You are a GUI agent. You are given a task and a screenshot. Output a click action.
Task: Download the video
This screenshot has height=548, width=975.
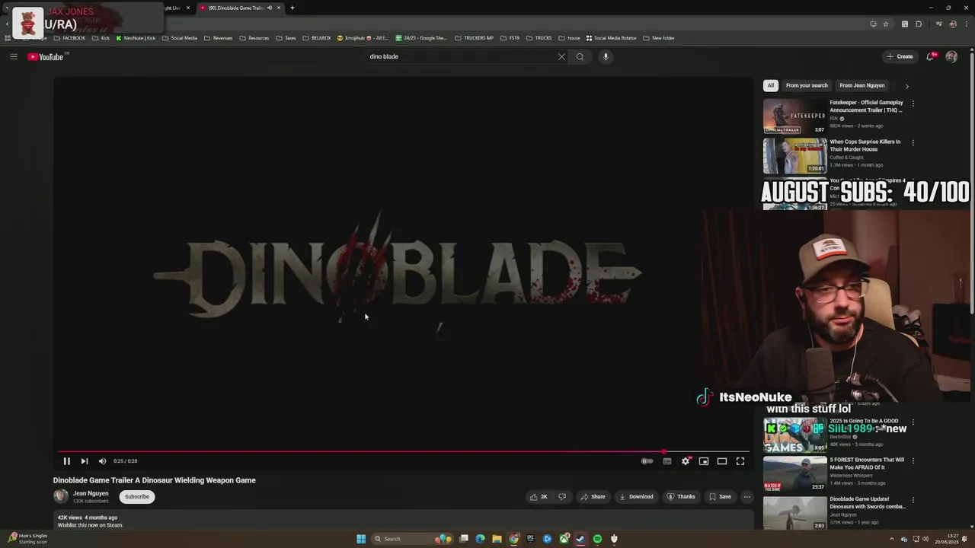click(636, 497)
